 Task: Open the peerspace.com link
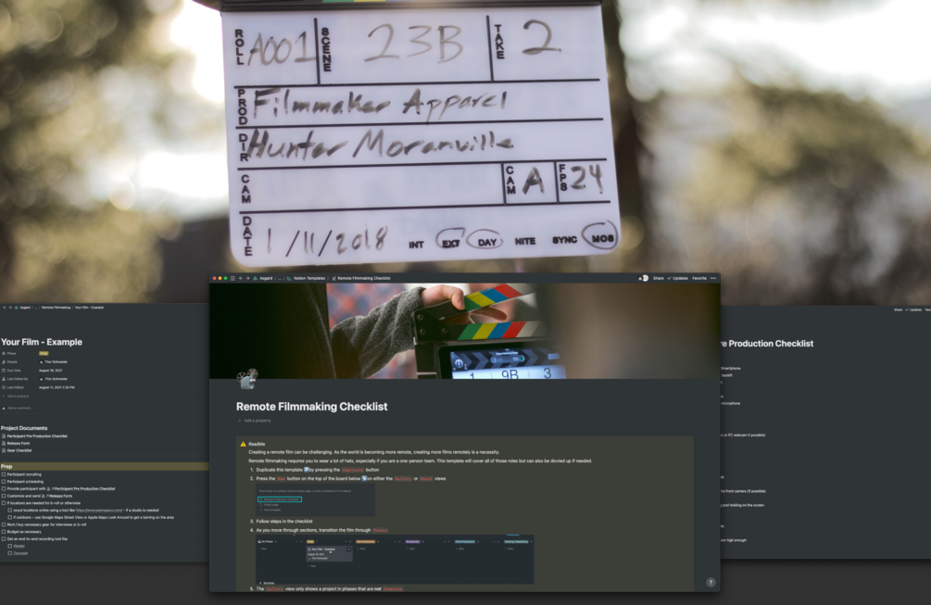99,510
